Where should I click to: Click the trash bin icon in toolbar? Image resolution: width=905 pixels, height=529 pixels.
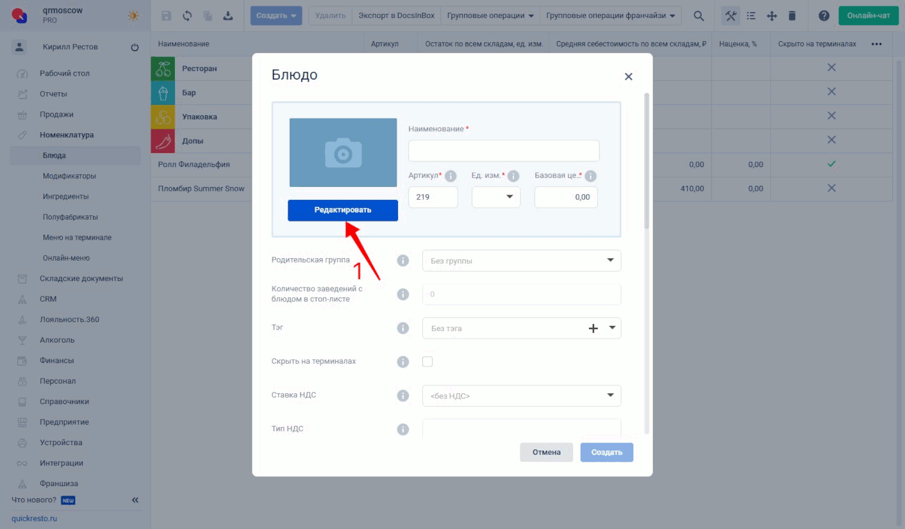point(792,16)
